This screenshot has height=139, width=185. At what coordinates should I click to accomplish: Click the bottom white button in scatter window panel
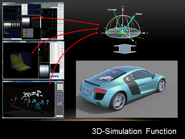pyautogui.click(x=59, y=116)
